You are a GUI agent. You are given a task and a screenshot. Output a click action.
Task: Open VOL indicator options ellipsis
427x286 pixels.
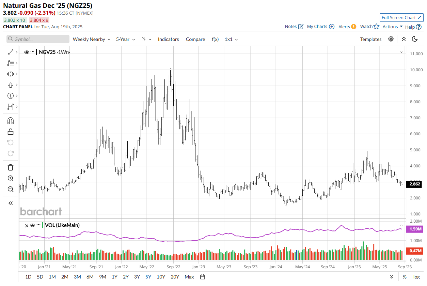(38, 225)
